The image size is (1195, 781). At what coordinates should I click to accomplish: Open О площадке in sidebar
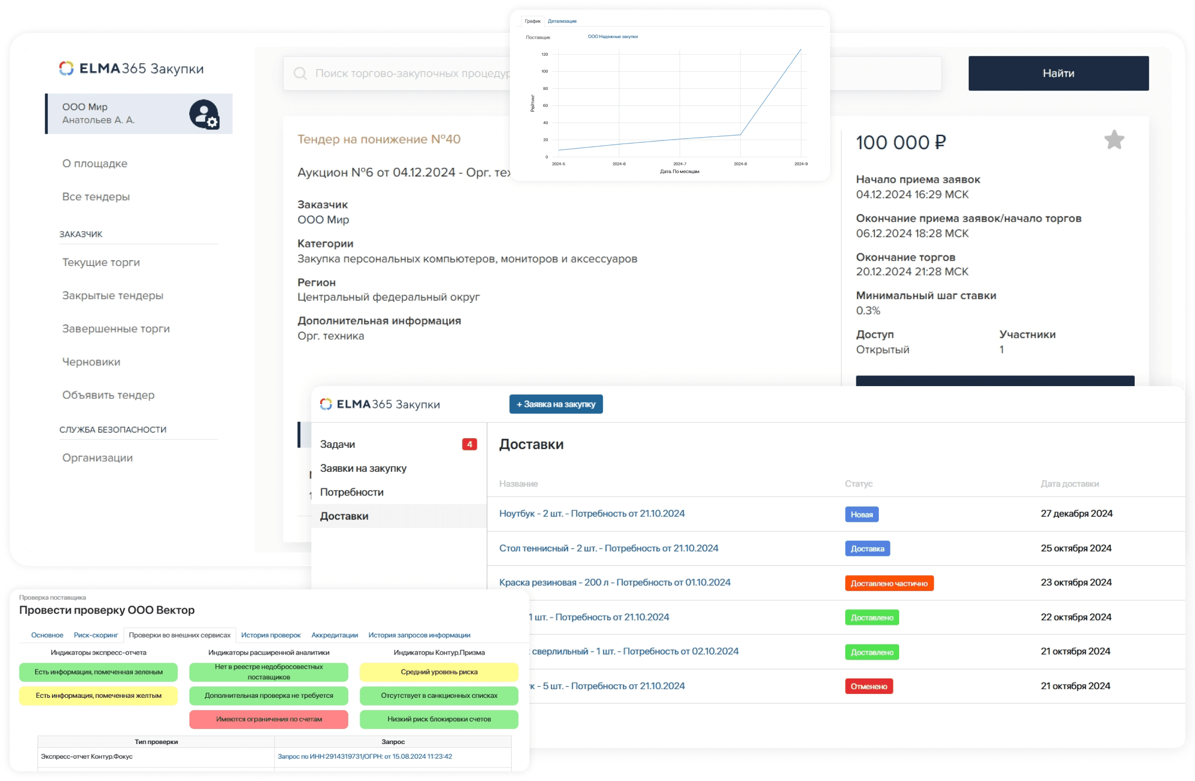click(x=95, y=163)
